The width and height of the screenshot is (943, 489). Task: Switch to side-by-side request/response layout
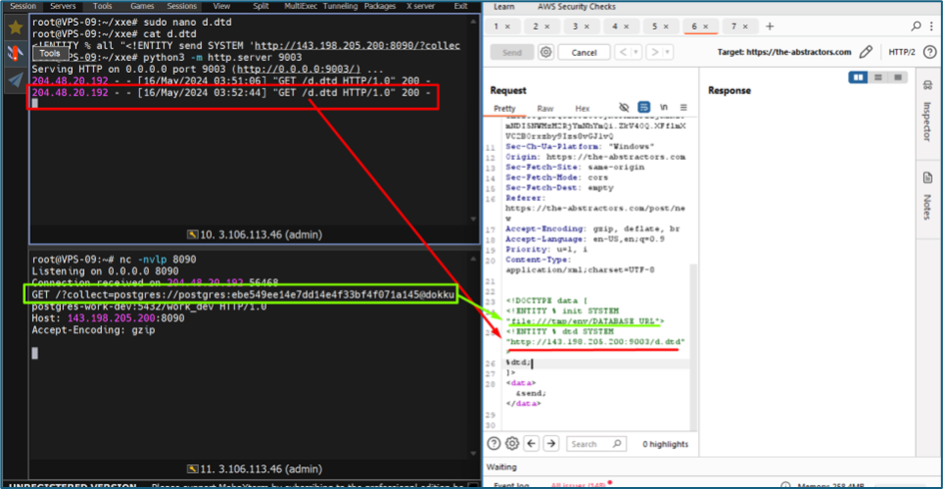tap(858, 77)
